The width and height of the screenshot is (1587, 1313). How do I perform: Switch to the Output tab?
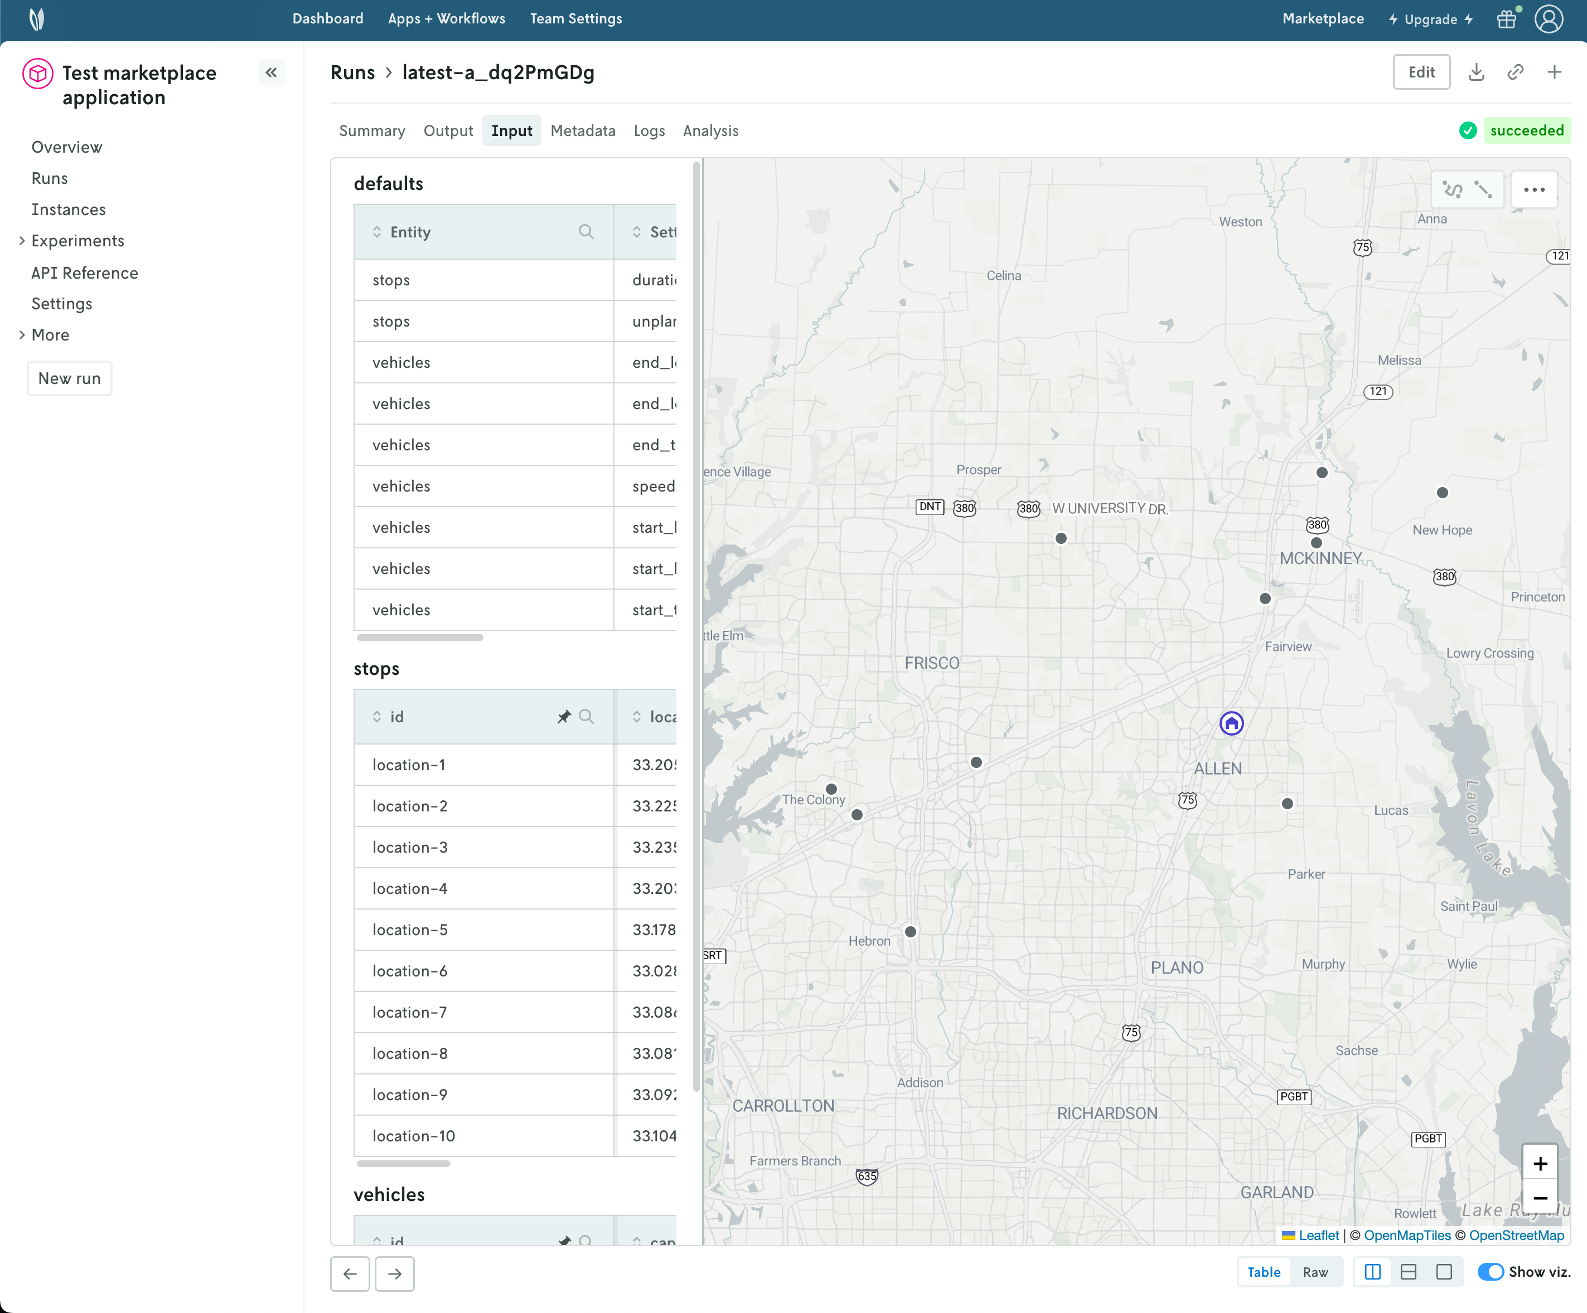(x=448, y=131)
